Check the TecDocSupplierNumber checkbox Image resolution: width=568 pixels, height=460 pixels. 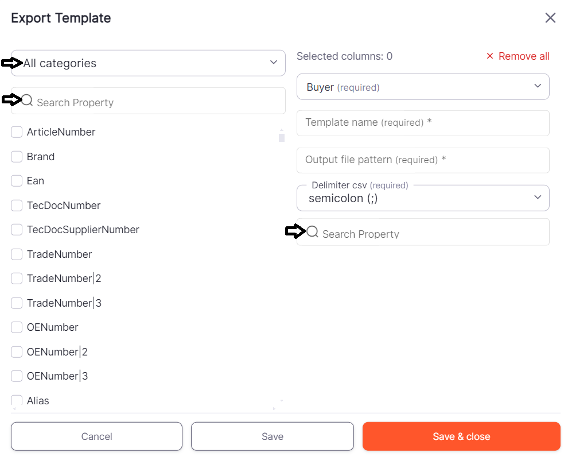pyautogui.click(x=17, y=230)
